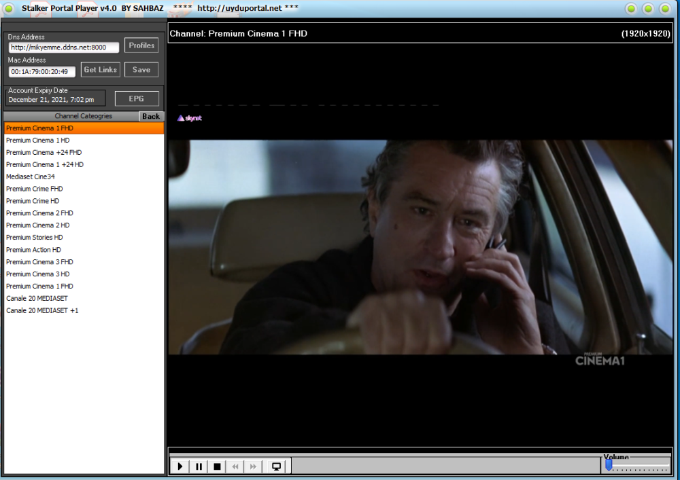This screenshot has width=680, height=480.
Task: Open the Profiles dialog
Action: (141, 45)
